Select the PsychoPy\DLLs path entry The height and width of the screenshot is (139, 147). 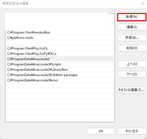click(x=60, y=54)
